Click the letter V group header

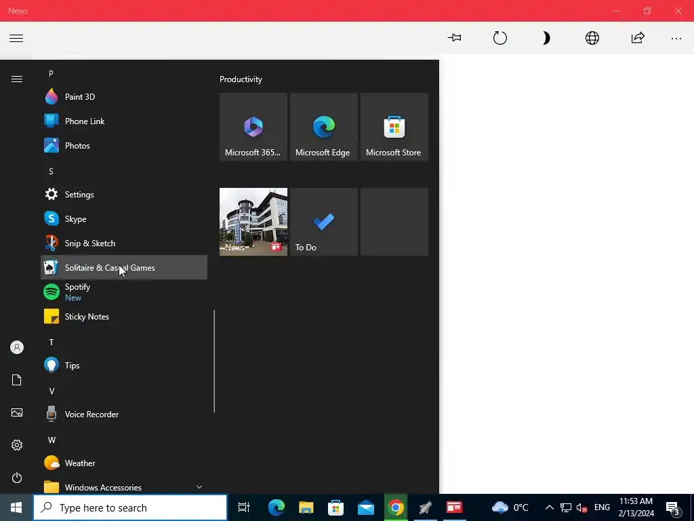point(52,391)
